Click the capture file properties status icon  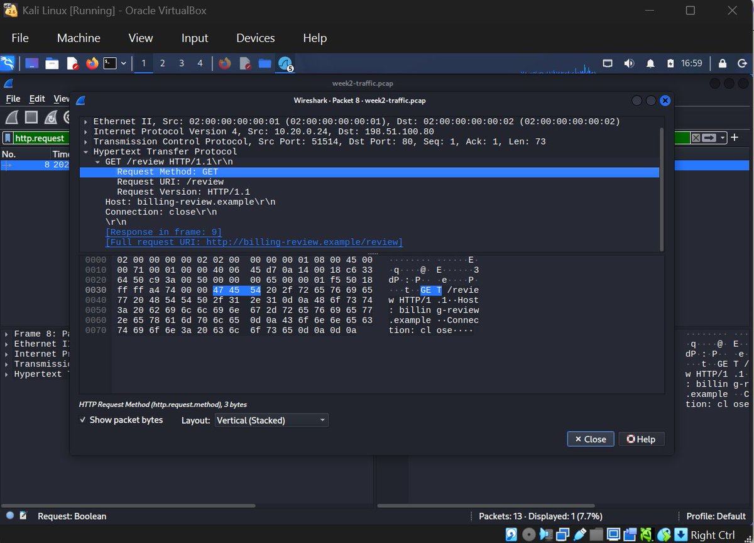23,516
